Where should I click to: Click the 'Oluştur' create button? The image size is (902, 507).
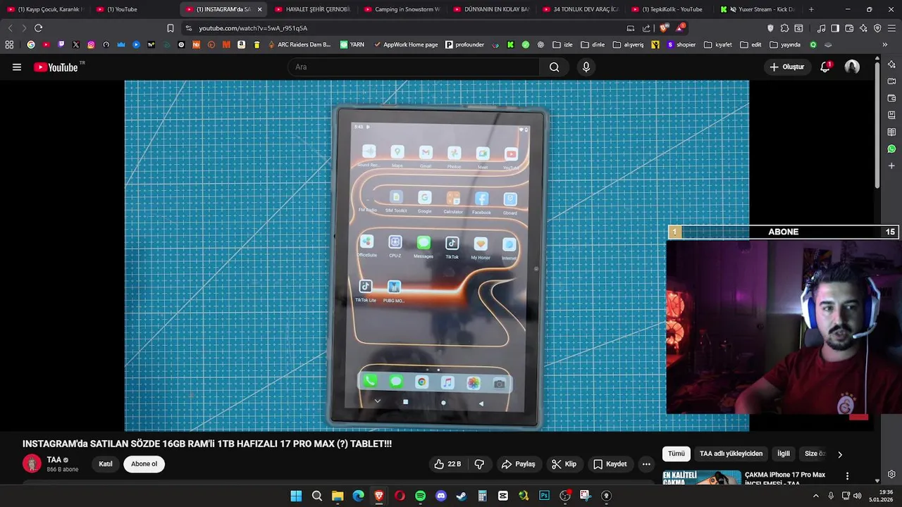pyautogui.click(x=786, y=67)
